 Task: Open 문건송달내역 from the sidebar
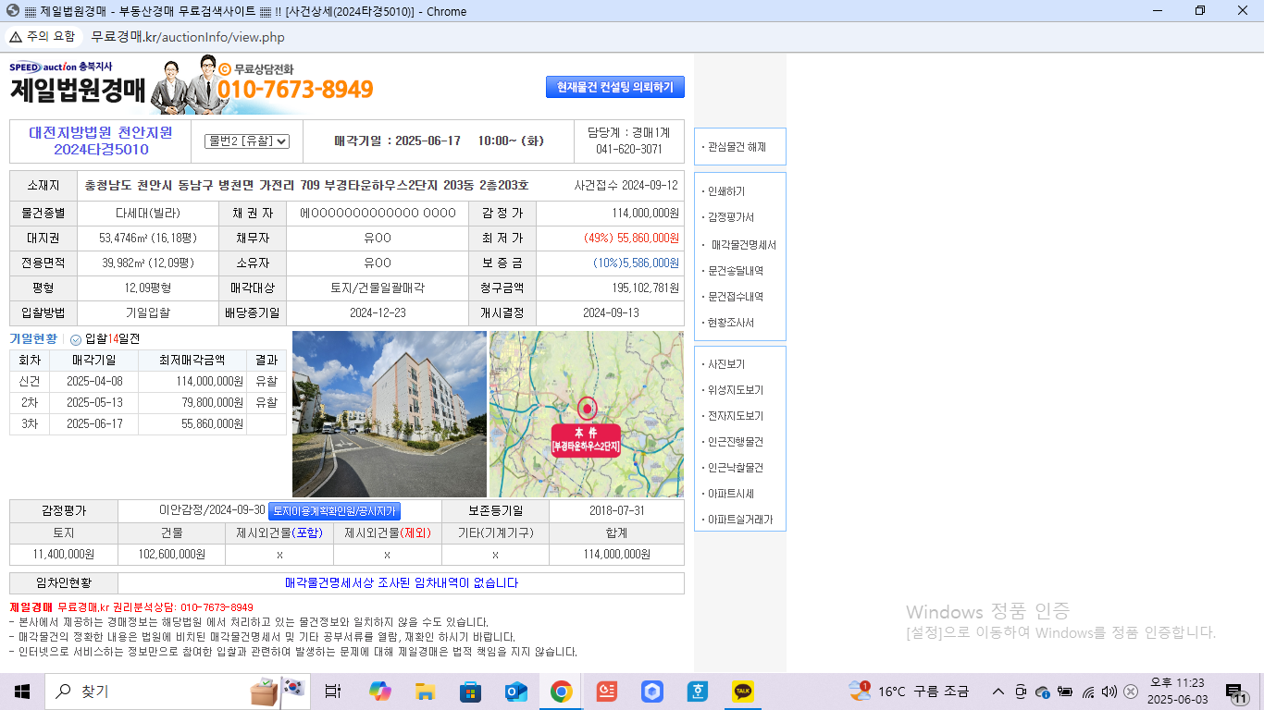736,271
